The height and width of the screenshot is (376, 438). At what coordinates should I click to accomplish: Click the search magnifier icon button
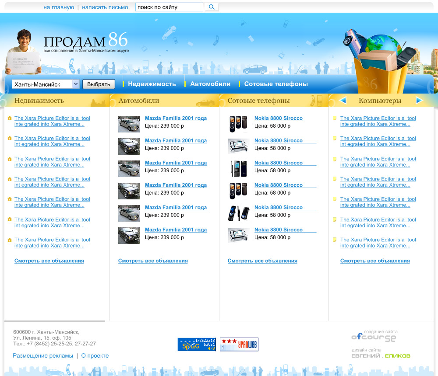click(x=212, y=7)
